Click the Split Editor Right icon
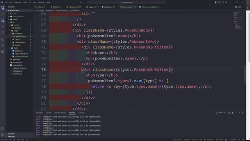Viewport: 250px width, 141px height. [x=239, y=7]
